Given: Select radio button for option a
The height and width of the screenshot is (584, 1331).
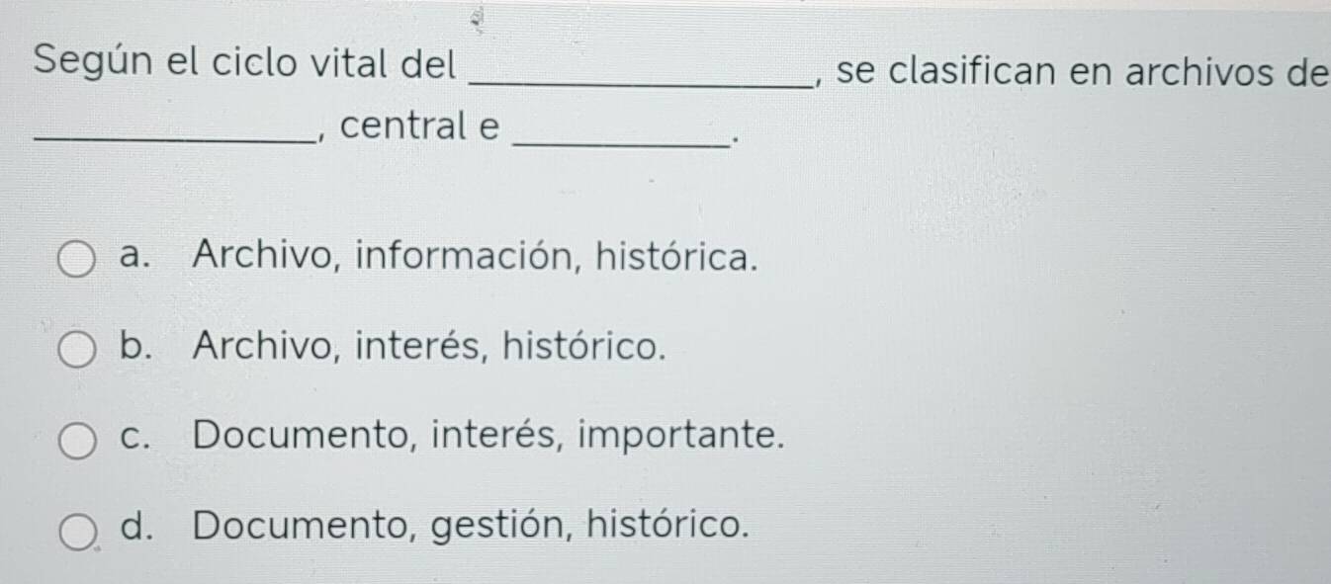Looking at the screenshot, I should tap(76, 264).
